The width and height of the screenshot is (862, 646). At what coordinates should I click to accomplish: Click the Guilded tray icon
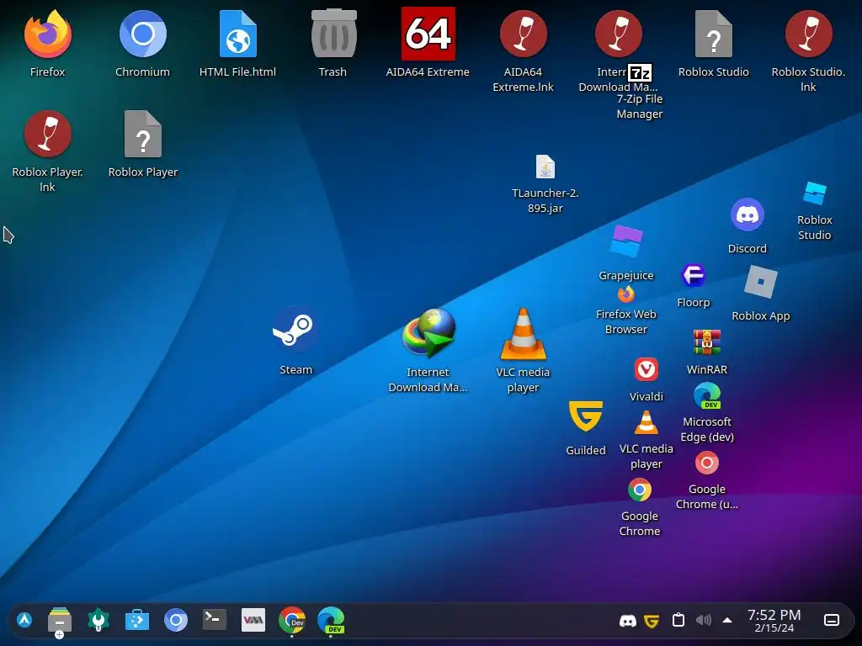point(652,621)
